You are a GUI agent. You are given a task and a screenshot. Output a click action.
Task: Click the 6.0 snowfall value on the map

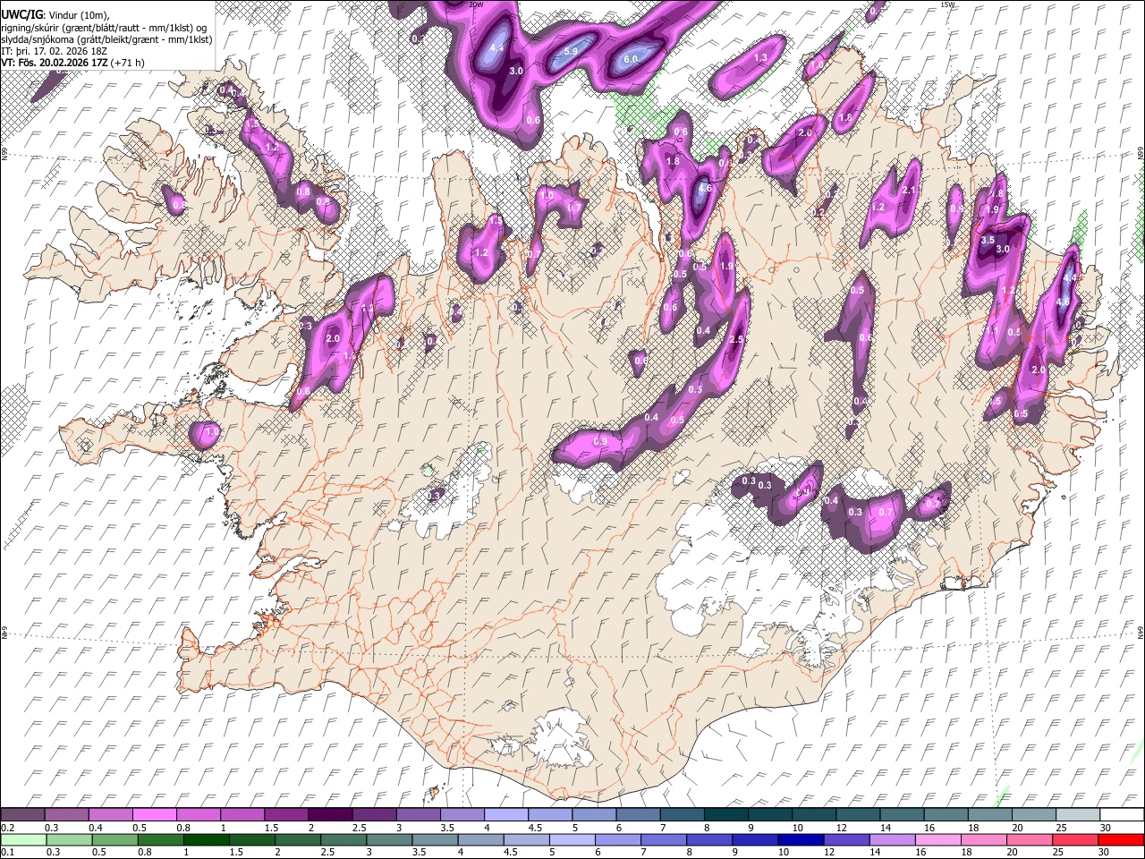[x=630, y=59]
